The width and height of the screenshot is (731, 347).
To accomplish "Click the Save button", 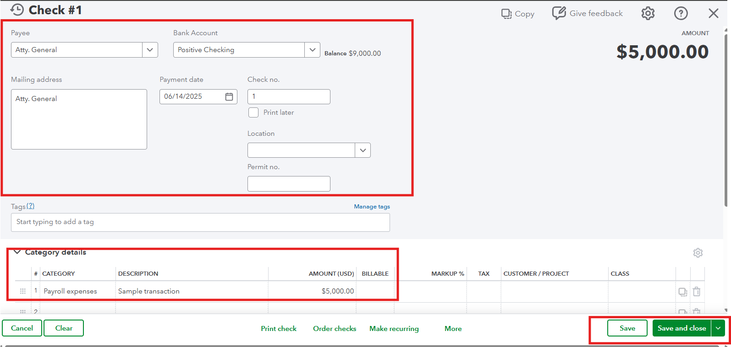I will [627, 328].
